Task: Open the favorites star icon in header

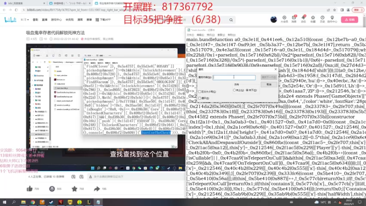Action: pyautogui.click(x=313, y=19)
